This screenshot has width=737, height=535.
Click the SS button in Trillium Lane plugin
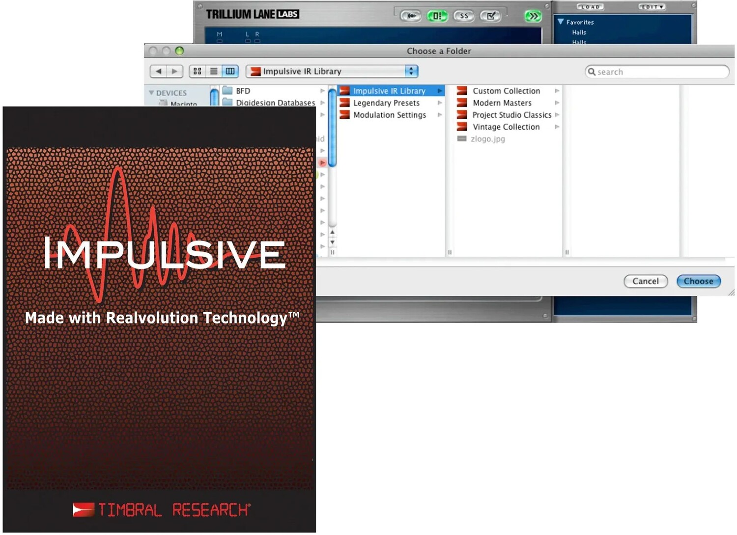(464, 16)
